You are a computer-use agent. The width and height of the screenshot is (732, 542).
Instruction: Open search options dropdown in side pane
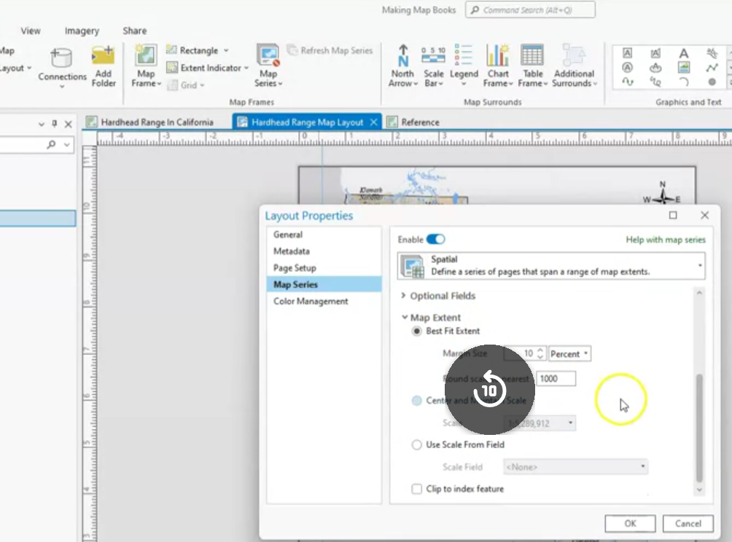pyautogui.click(x=67, y=144)
